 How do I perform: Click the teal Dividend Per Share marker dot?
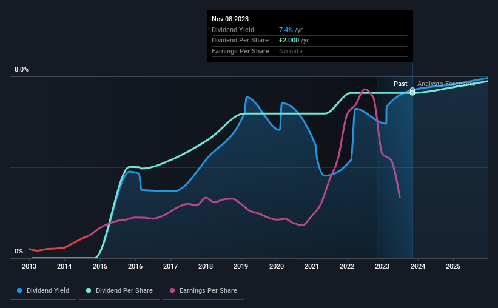click(x=412, y=93)
